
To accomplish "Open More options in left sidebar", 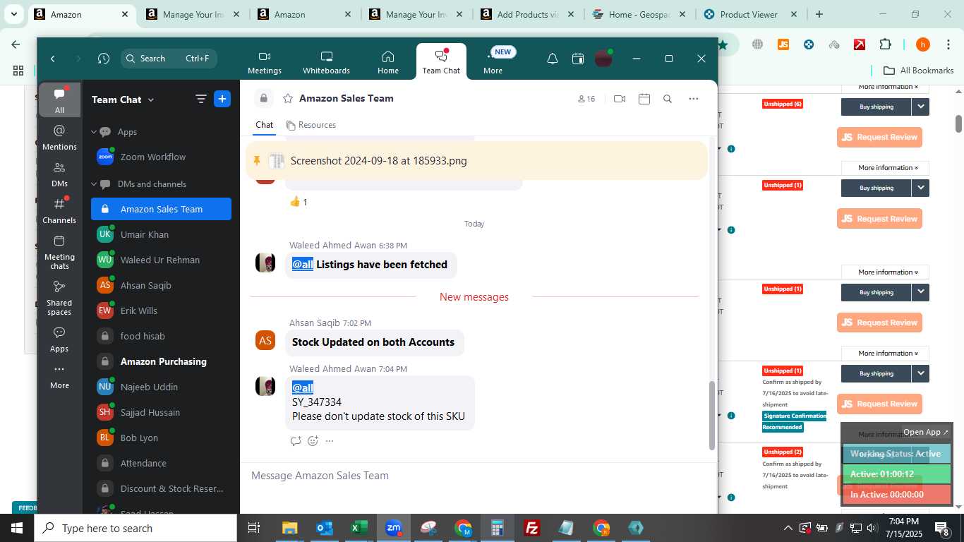I will tap(59, 376).
